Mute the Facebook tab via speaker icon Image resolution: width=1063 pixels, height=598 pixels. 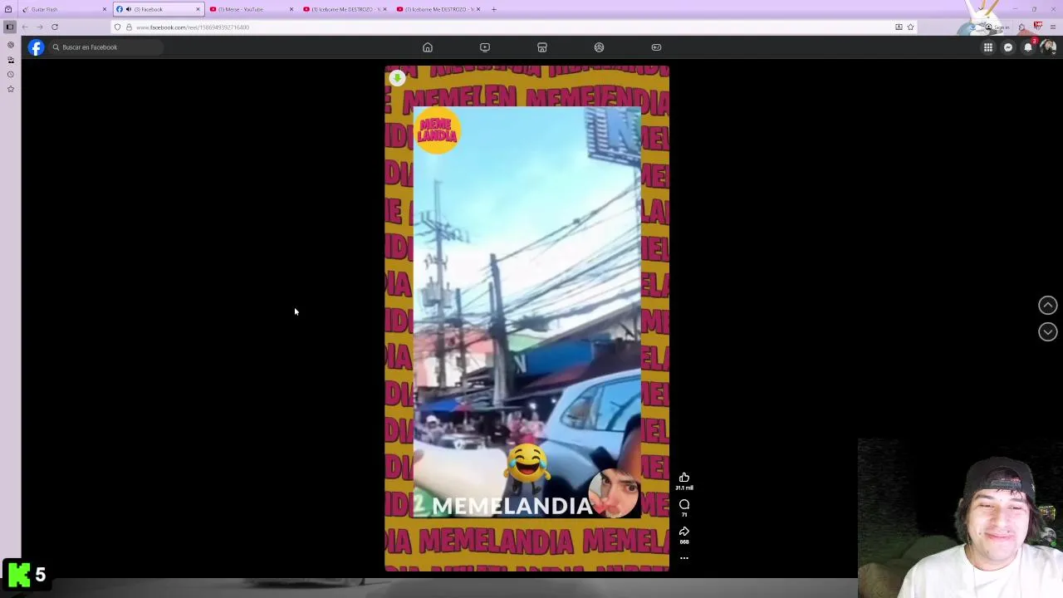(x=128, y=9)
